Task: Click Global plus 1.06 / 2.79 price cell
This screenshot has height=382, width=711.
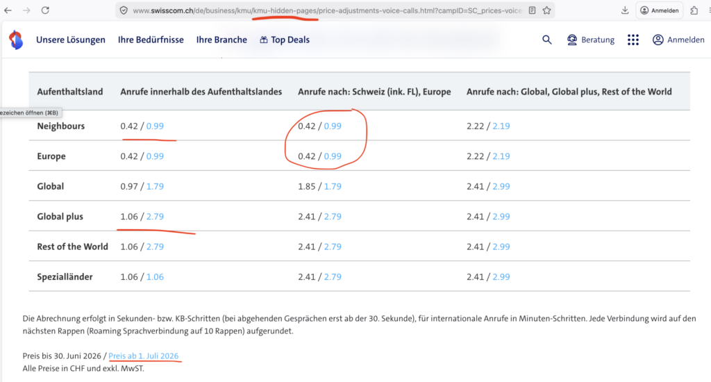Action: tap(142, 217)
